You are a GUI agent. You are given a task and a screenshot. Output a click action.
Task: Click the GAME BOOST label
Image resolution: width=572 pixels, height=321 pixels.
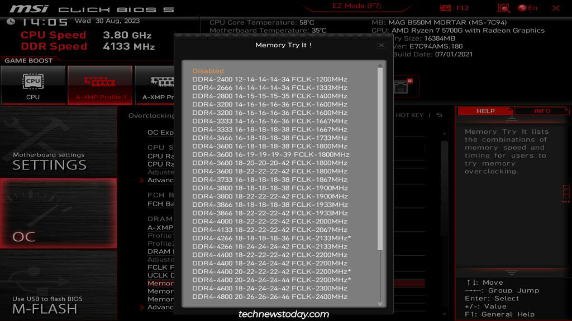[x=28, y=61]
